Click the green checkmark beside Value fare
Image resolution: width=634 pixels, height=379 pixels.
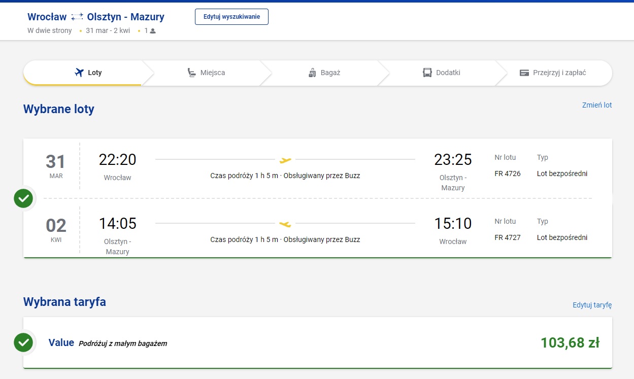point(23,343)
